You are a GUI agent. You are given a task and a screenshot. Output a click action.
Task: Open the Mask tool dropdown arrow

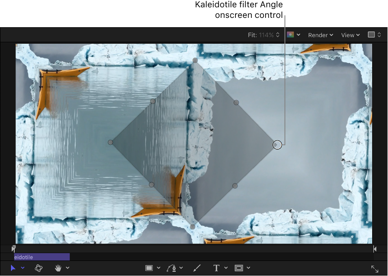[x=249, y=268]
